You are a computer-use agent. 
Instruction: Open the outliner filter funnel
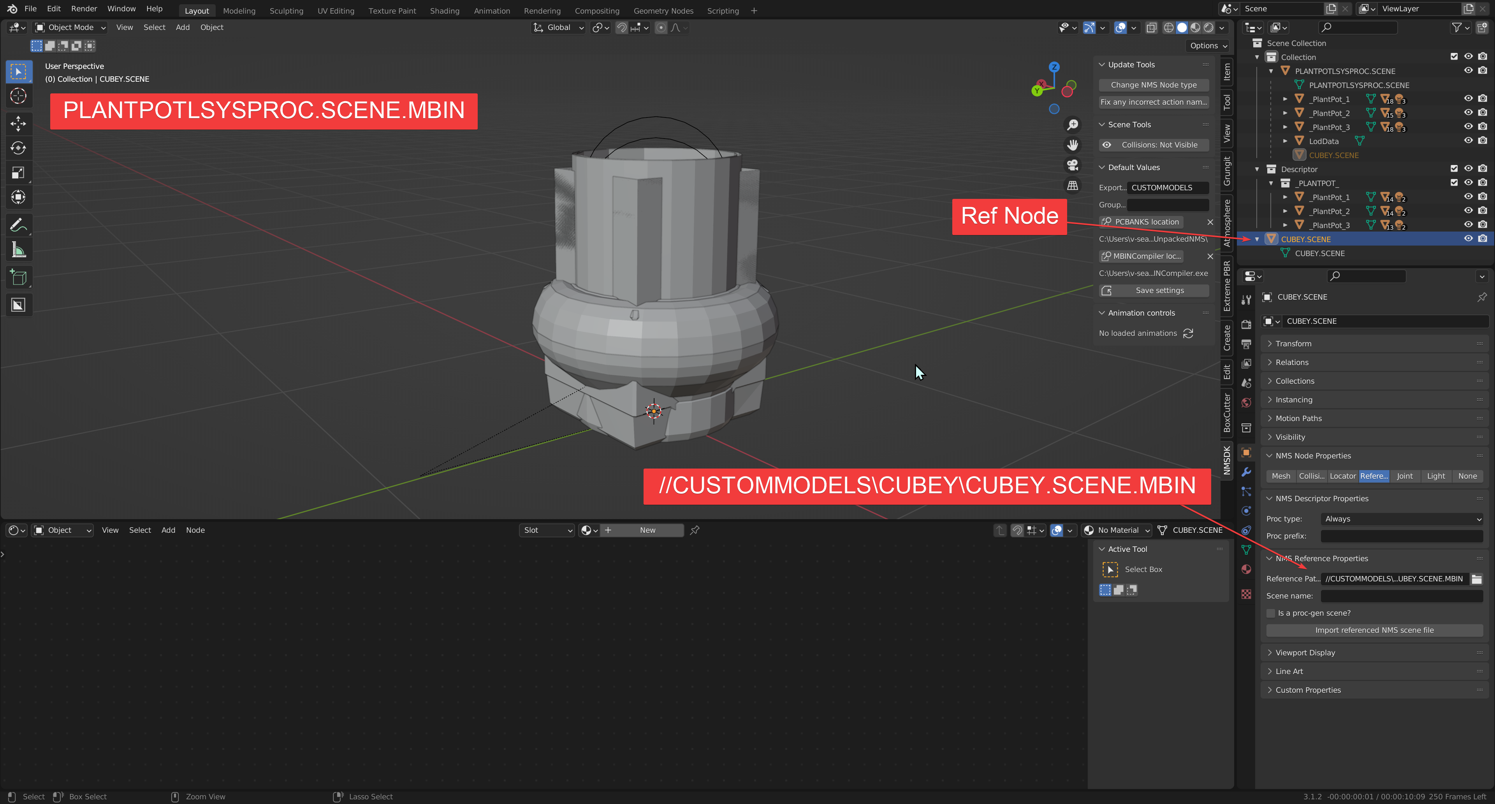point(1456,27)
